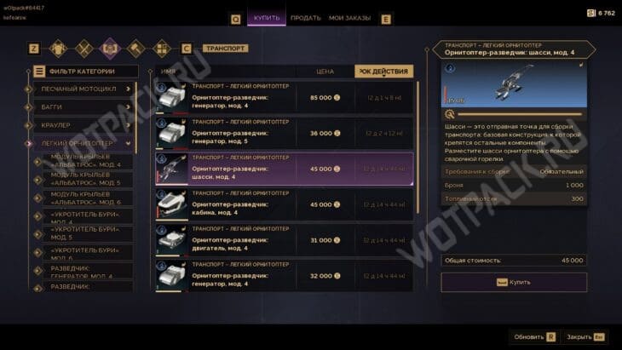Click the Купить purchase button
This screenshot has width=622, height=350.
[x=514, y=282]
